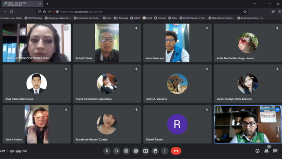Reload the page with refresh icon
Image resolution: width=282 pixels, height=159 pixels.
coord(11,12)
